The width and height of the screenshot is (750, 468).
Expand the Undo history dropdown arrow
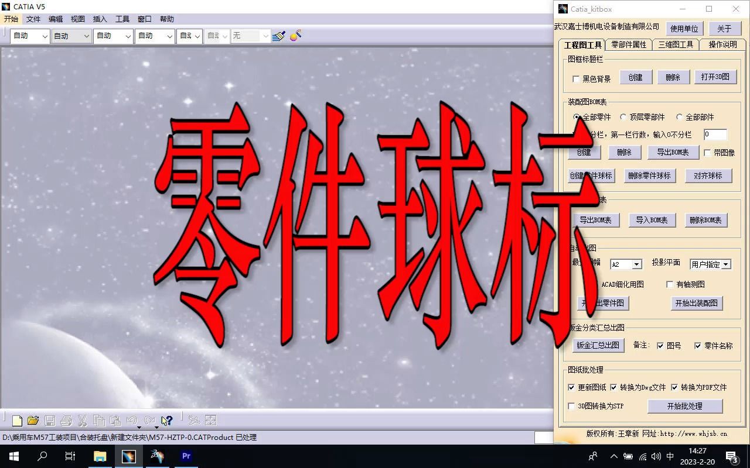139,427
